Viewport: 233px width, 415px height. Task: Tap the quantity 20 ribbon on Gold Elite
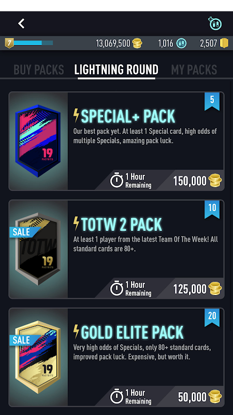212,317
